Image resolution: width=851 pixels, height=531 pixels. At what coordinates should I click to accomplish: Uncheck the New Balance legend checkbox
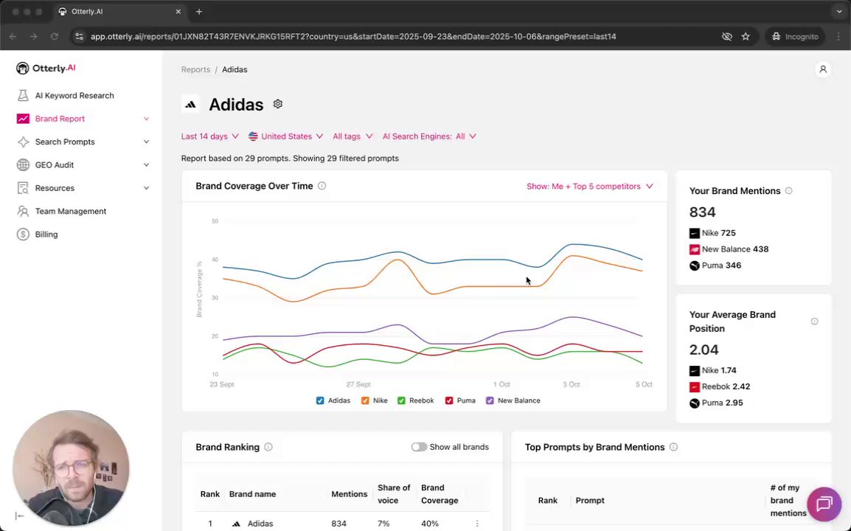(490, 400)
